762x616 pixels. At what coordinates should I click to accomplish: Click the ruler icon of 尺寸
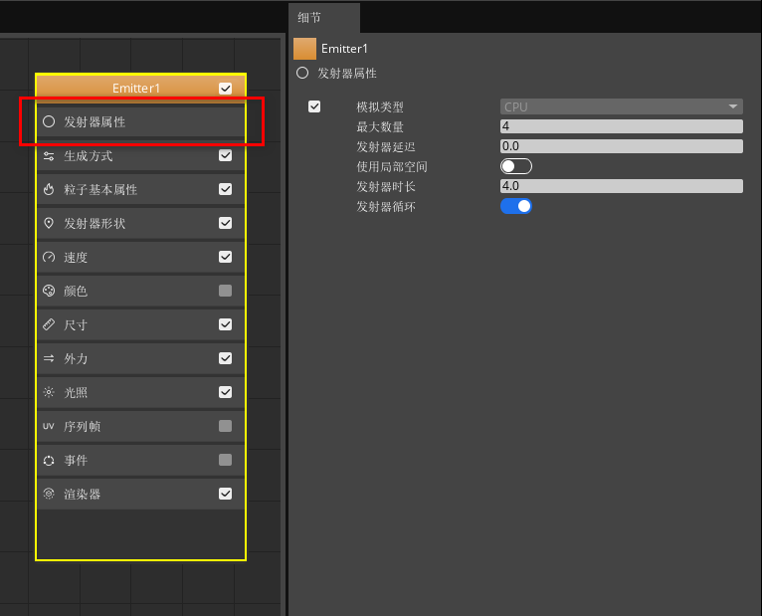point(49,324)
